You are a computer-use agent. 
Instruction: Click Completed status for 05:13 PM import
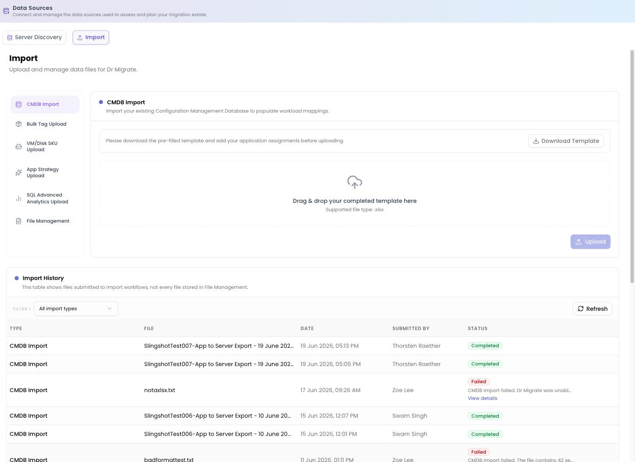[x=485, y=346]
